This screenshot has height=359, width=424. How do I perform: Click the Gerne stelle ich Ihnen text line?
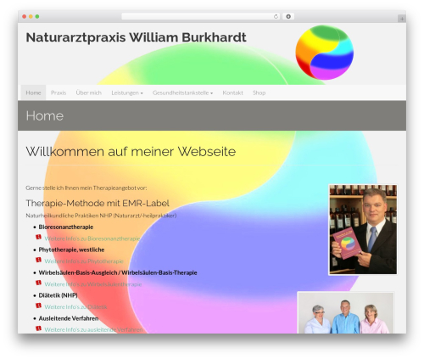tap(86, 188)
